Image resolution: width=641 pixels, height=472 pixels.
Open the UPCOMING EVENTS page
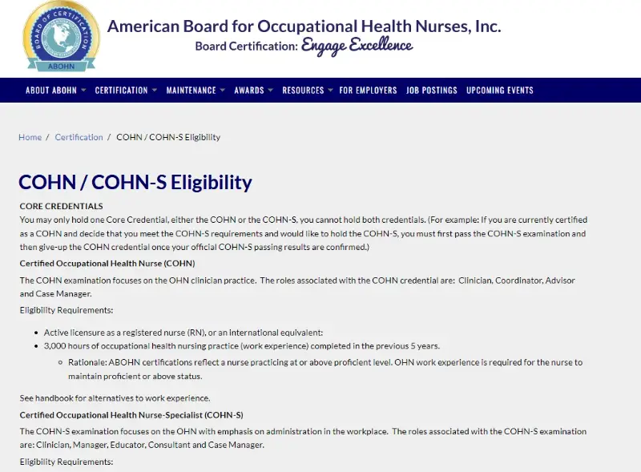point(498,90)
